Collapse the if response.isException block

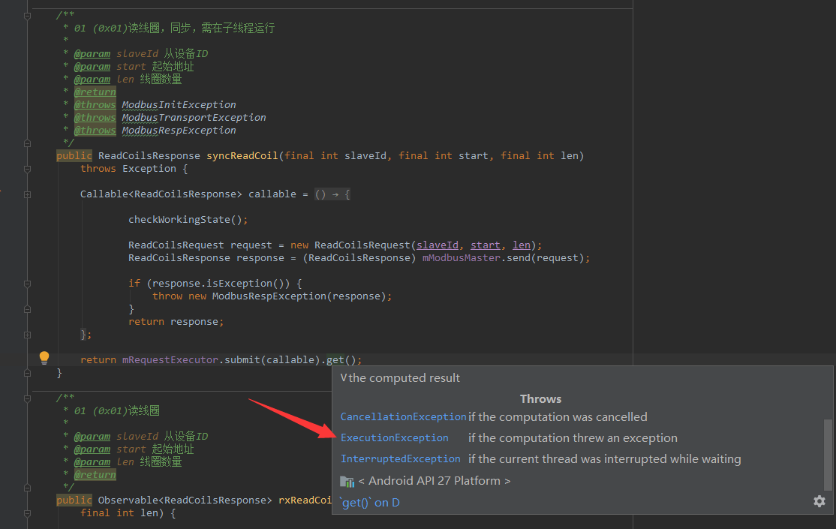28,283
